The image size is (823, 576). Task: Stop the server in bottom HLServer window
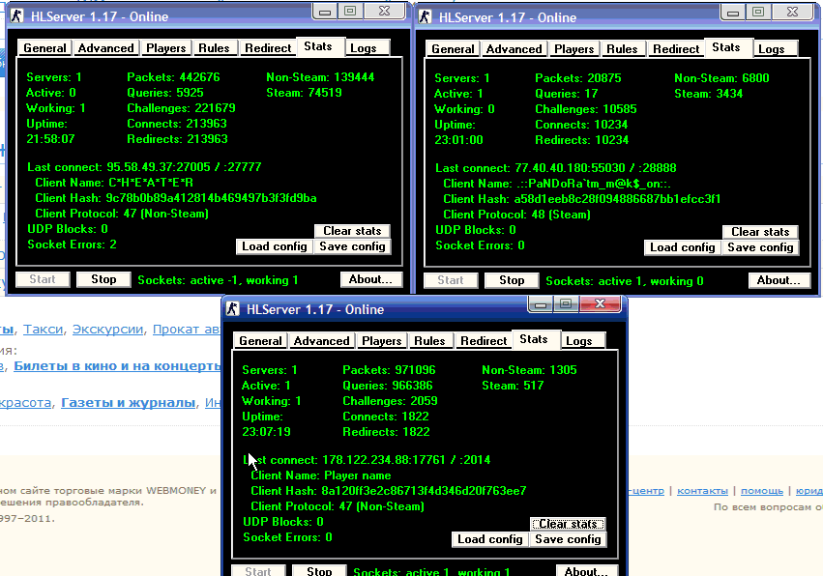pos(319,571)
